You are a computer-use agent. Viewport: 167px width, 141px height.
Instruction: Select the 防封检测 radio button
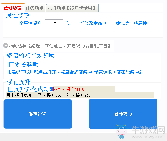pos(6,46)
